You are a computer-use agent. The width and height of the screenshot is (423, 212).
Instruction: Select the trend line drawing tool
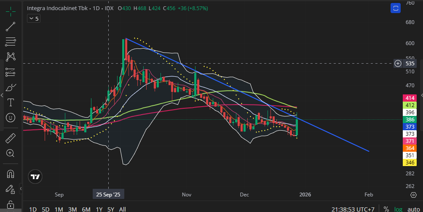pyautogui.click(x=11, y=26)
